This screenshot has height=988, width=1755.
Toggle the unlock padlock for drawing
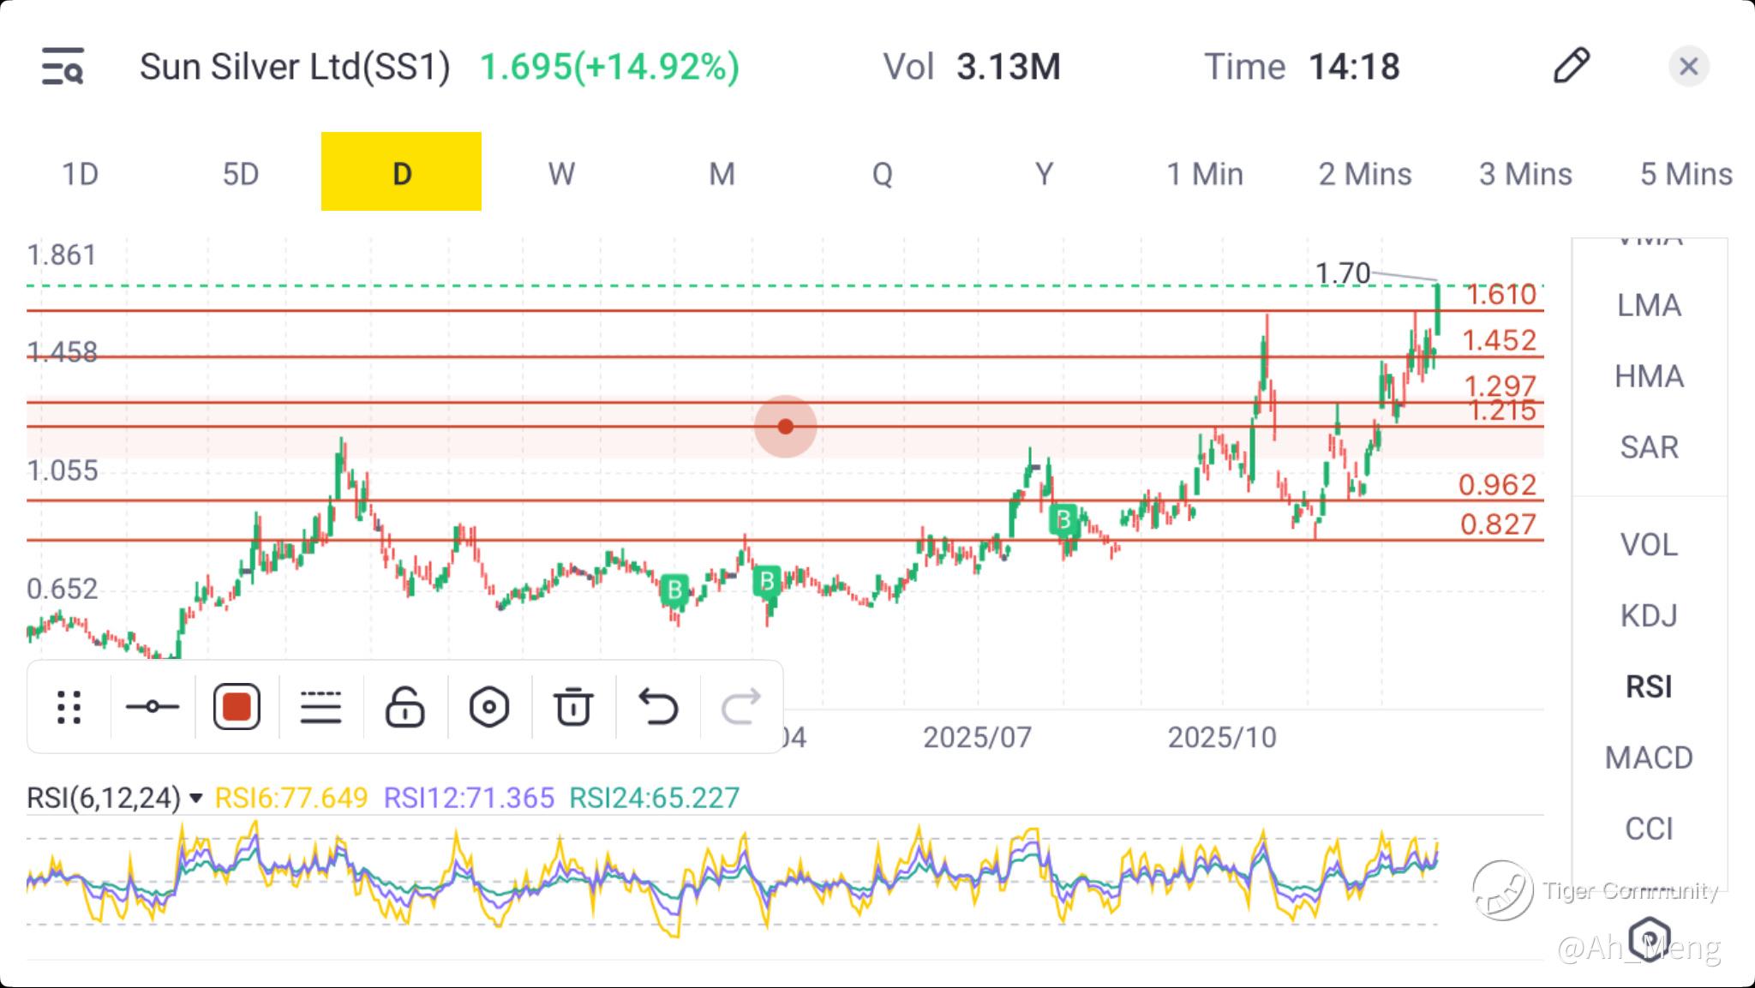tap(404, 707)
